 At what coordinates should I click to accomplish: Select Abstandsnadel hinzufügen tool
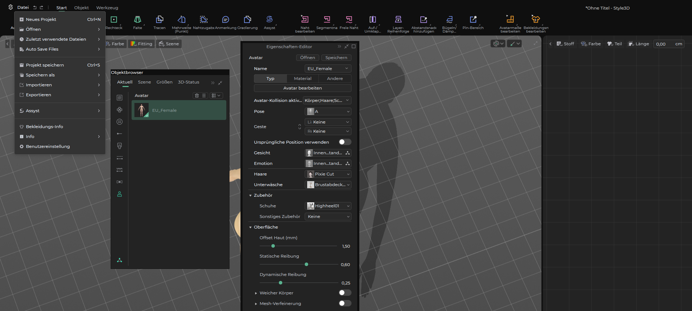tap(424, 24)
